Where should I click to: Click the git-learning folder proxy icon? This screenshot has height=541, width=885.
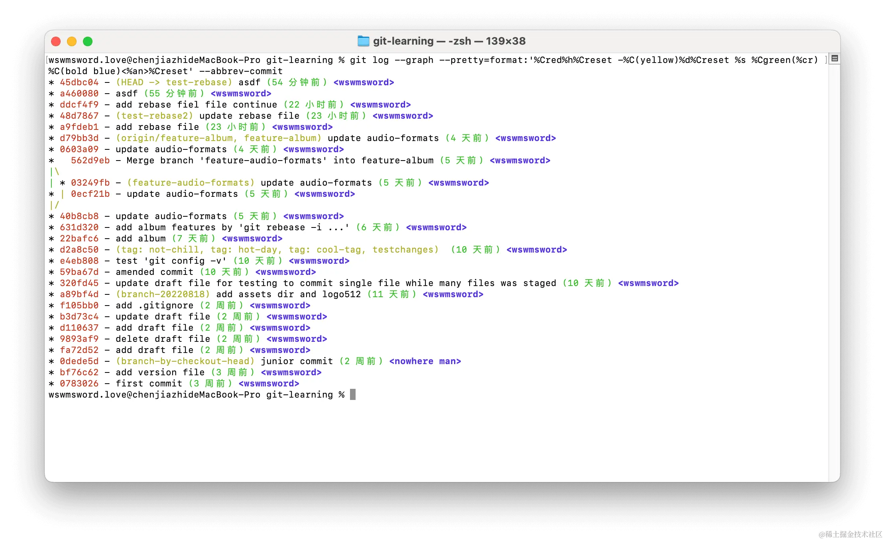[x=364, y=41]
